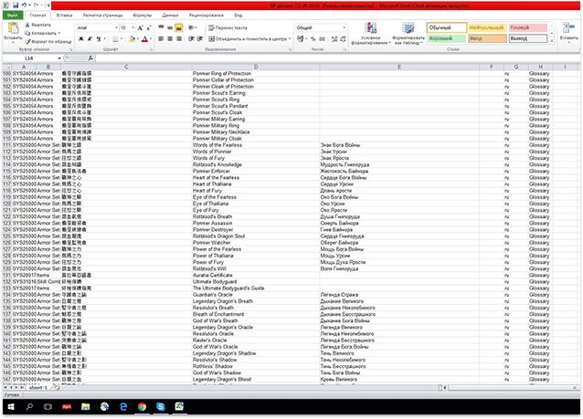The height and width of the screenshot is (419, 583).
Task: Click the horizontal scrollbar at bottom
Action: tap(511, 388)
